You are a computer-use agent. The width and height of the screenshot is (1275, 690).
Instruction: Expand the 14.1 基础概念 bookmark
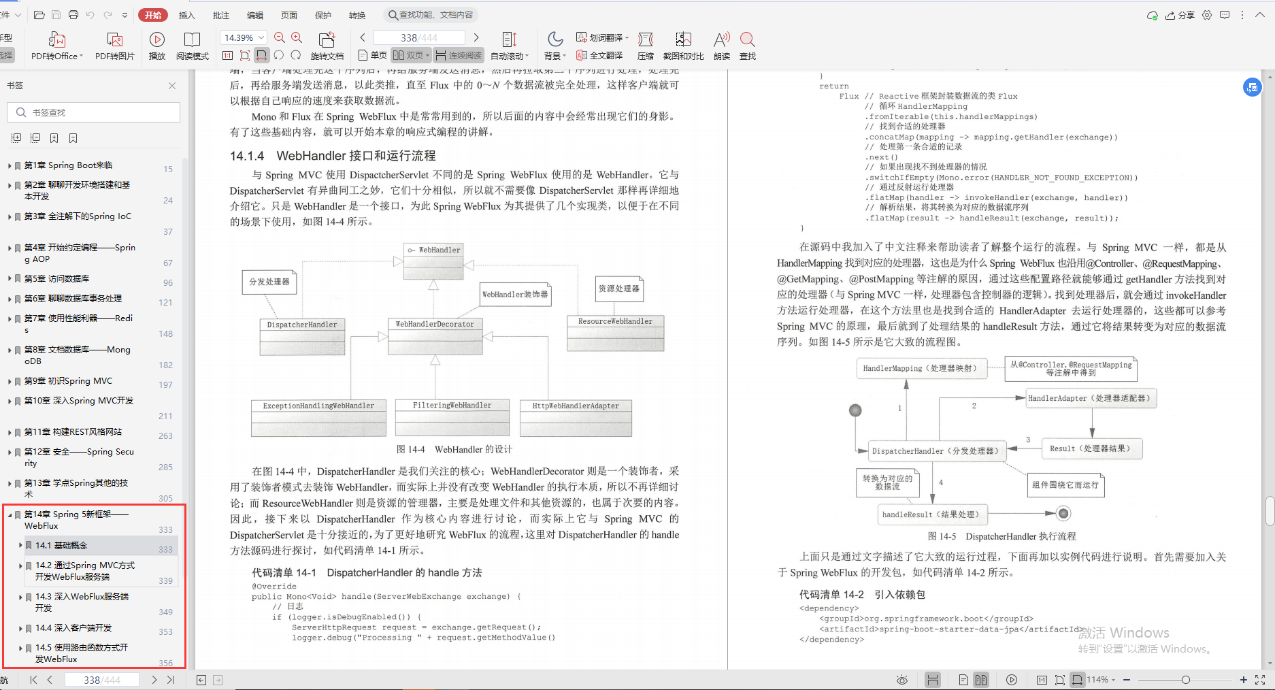20,546
